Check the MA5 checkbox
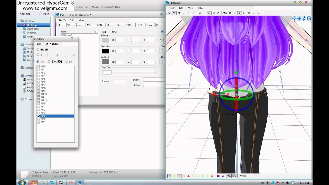 click(x=39, y=79)
